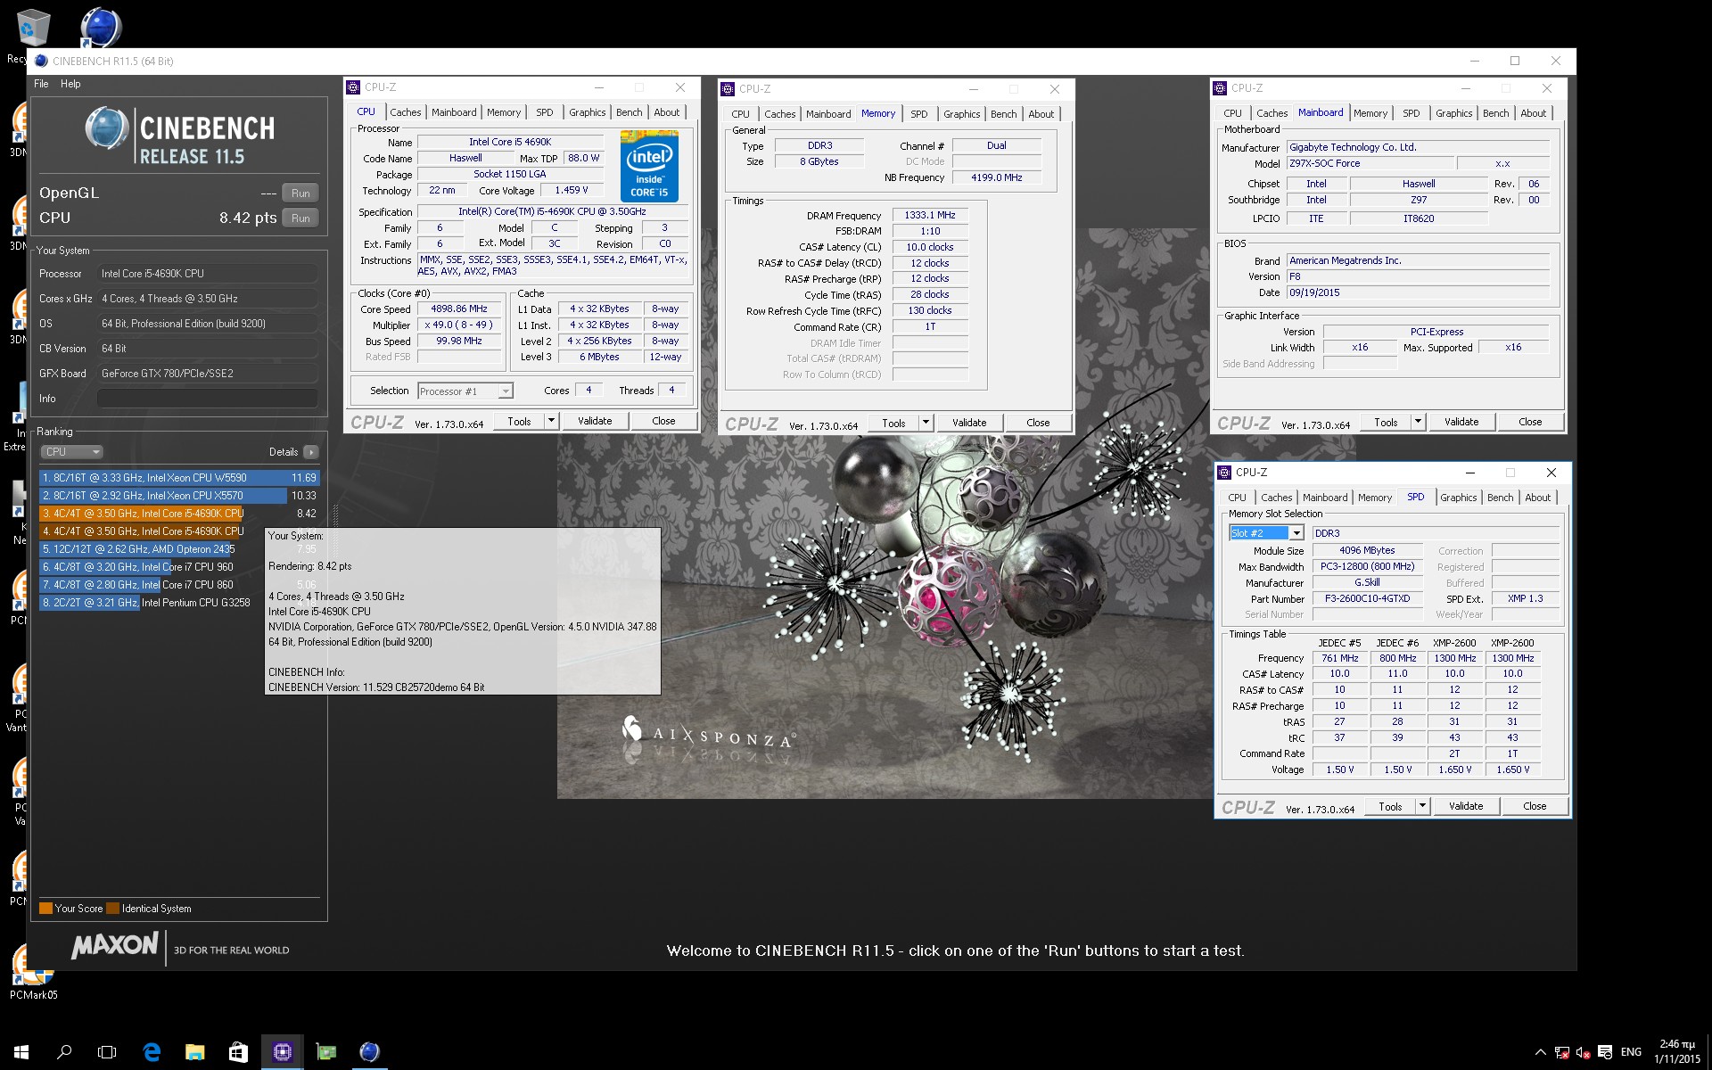Switch to Bench tab in SPD window
The height and width of the screenshot is (1070, 1712).
click(x=1500, y=498)
